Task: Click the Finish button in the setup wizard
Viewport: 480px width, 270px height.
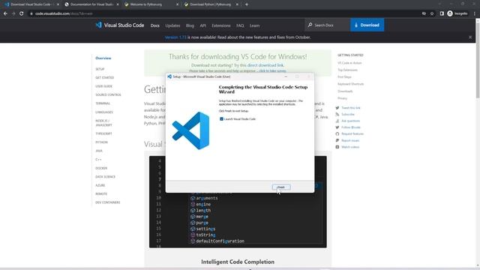Action: coord(281,187)
